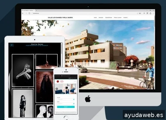Click the turquoise reserve button on iPhone
Screen dimensions: 166x120
pos(66,107)
